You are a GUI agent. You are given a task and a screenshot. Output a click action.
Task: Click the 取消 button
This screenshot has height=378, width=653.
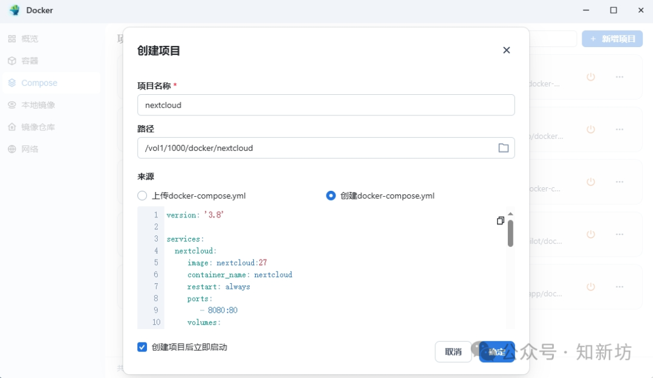coord(453,352)
